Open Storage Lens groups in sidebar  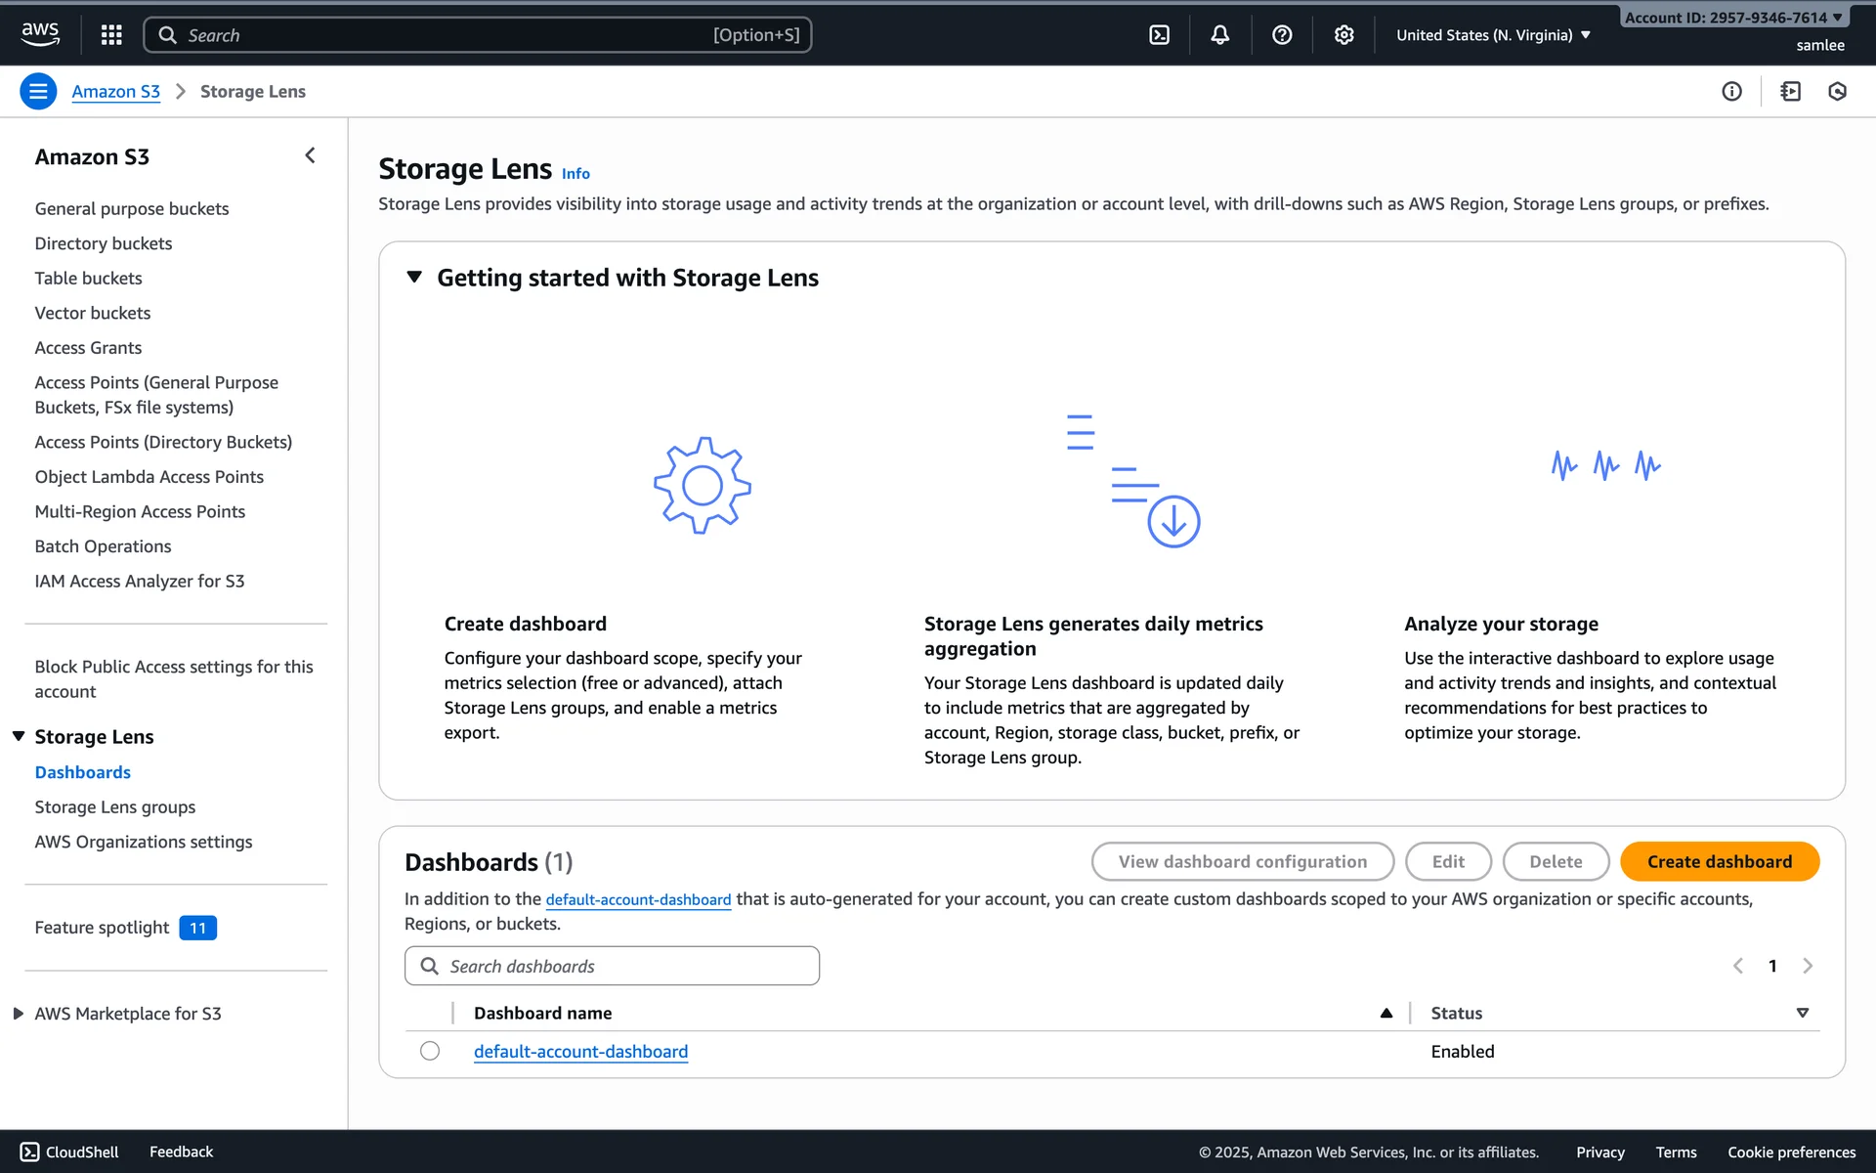[x=115, y=806]
